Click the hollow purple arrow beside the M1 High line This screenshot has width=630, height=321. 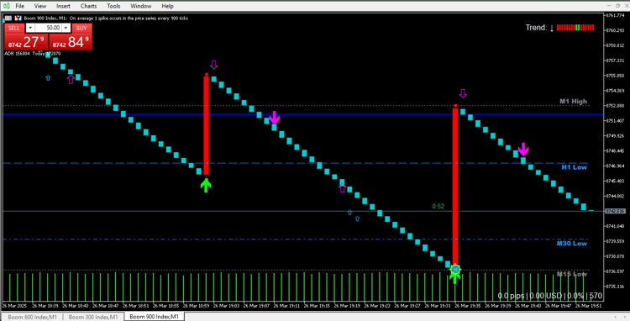pyautogui.click(x=463, y=93)
